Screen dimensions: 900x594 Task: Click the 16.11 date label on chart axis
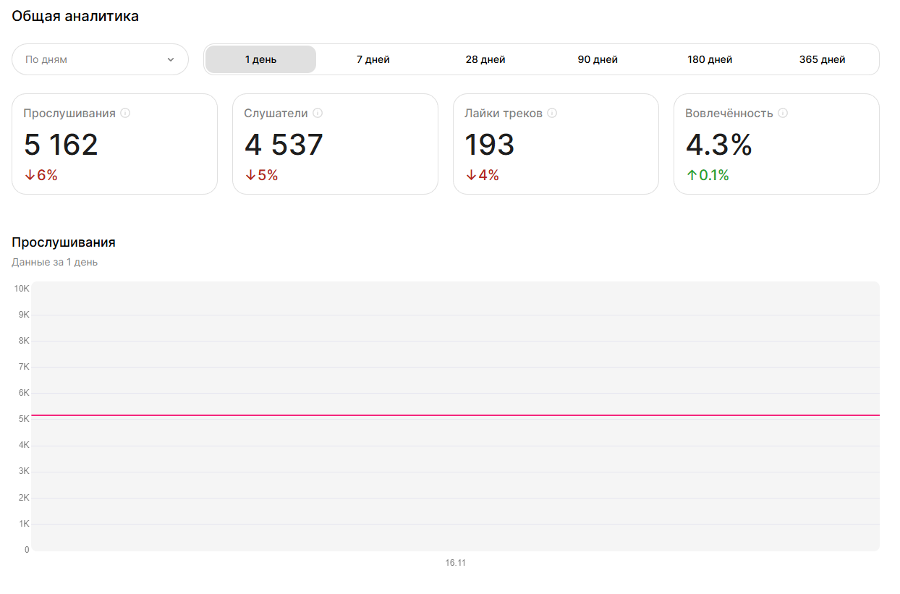[456, 563]
